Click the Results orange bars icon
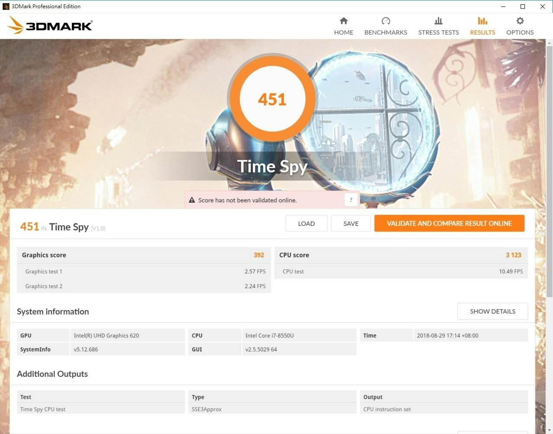The height and width of the screenshot is (434, 553). click(482, 21)
